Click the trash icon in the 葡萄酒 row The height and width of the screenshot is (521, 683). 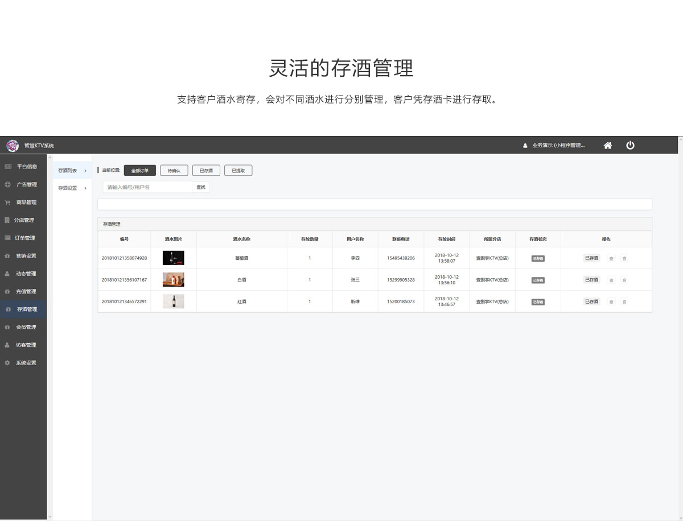click(624, 258)
